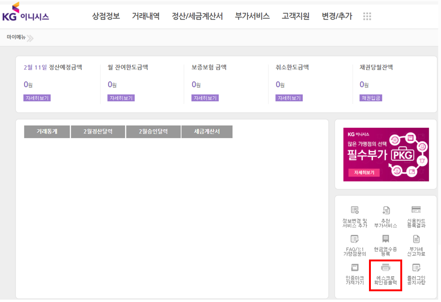441x302 pixels.
Task: Switch to the 2월정산달력 tab
Action: point(98,132)
